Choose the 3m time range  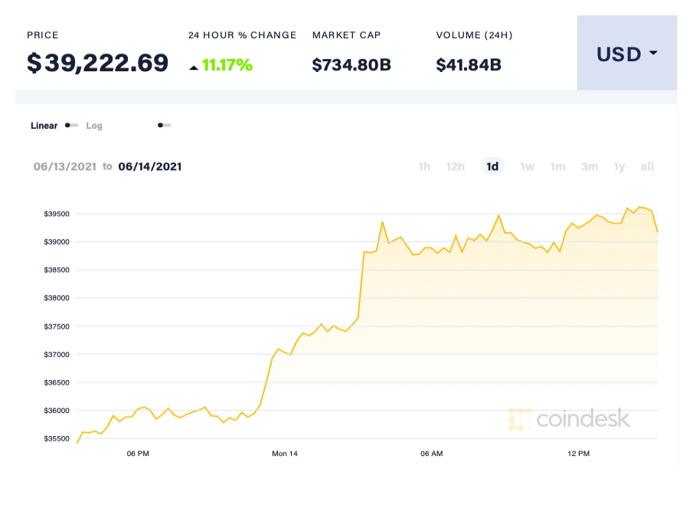pos(589,166)
